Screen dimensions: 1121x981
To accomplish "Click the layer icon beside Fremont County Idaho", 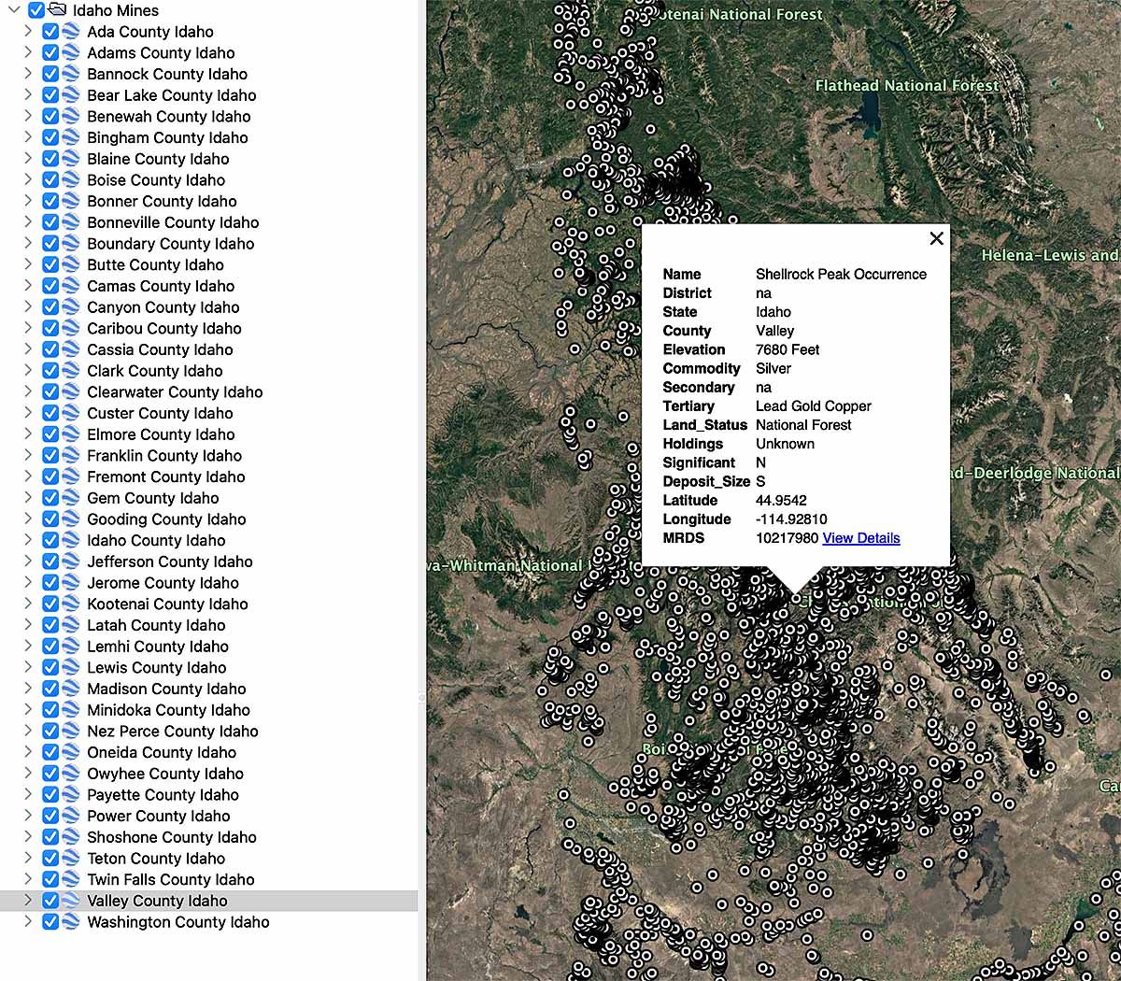I will tap(71, 476).
